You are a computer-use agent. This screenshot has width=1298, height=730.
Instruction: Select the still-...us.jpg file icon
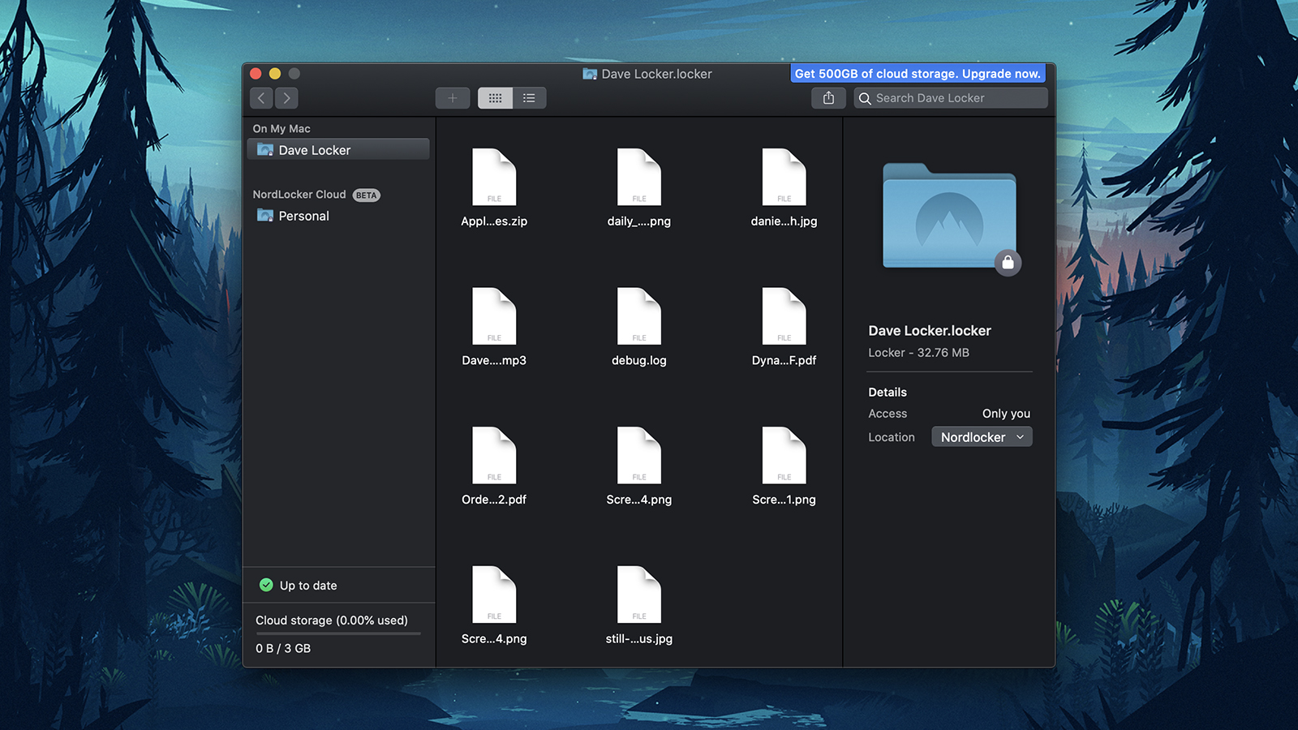pos(639,595)
